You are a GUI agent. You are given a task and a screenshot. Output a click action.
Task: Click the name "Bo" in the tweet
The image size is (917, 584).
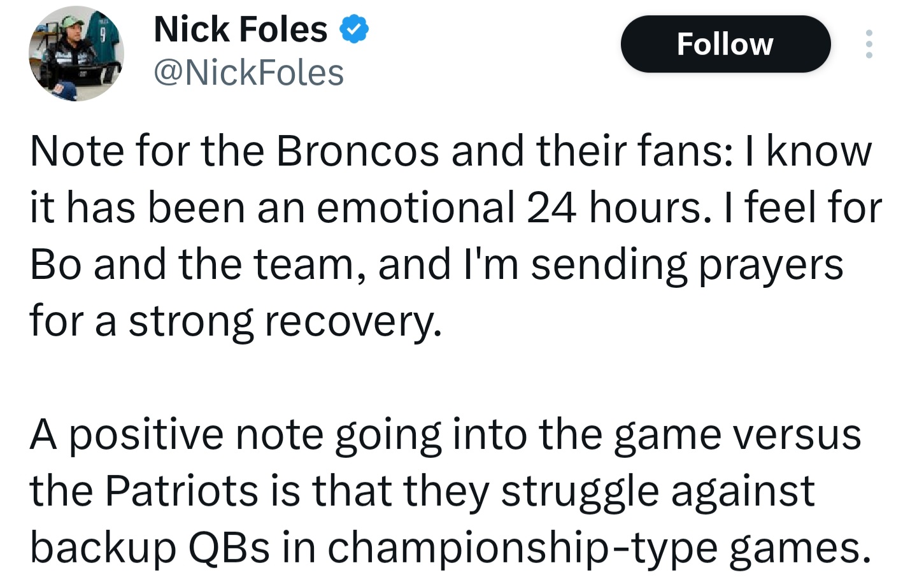(x=55, y=264)
